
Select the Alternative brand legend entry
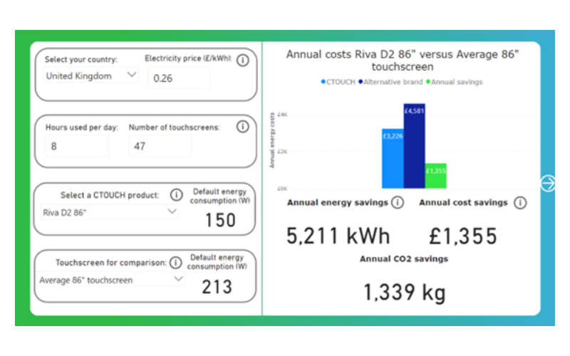[390, 82]
